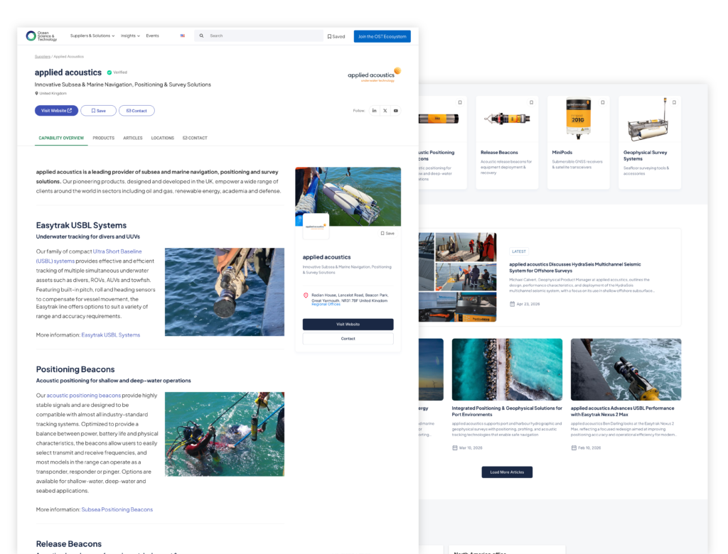This screenshot has height=554, width=728.
Task: Open the MiniPods product title
Action: coord(562,152)
